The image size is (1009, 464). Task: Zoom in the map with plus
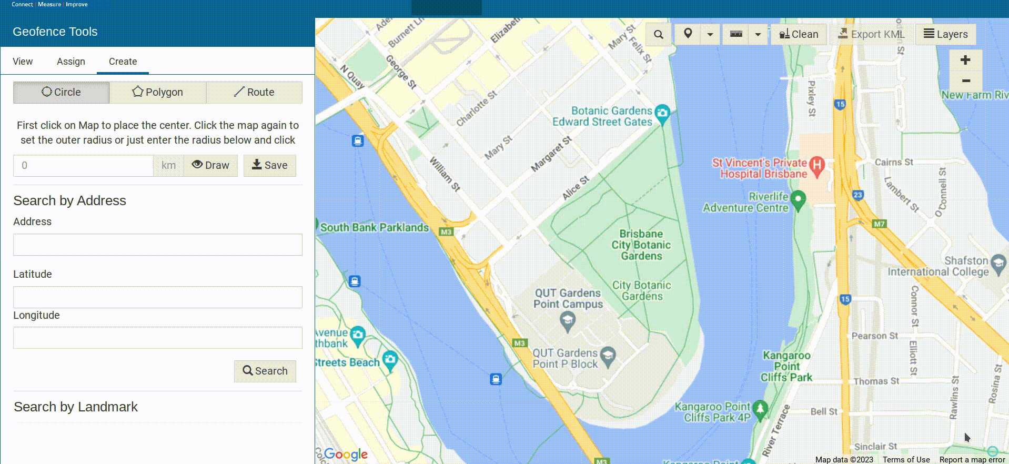(x=965, y=60)
